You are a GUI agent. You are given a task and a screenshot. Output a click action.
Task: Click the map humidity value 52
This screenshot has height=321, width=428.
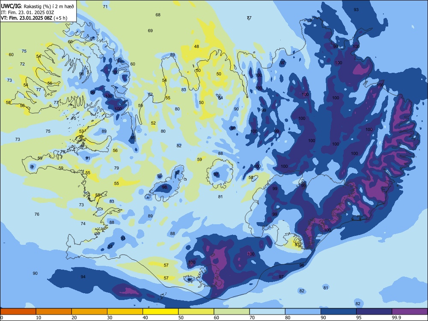(x=153, y=123)
